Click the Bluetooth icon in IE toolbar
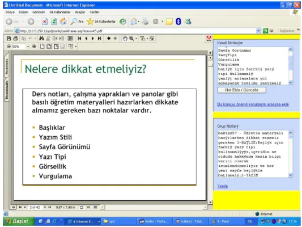 click(x=178, y=22)
